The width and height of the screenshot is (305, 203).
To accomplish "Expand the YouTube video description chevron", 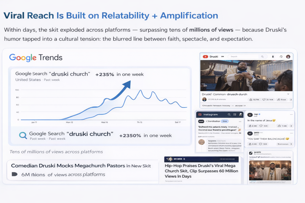I will click(288, 94).
